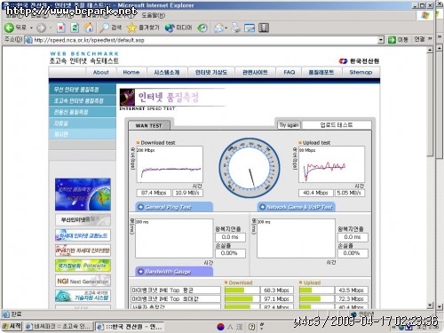Click the toolbar icon right of the printer
Viewport: 444px width, 333px height.
[250, 28]
